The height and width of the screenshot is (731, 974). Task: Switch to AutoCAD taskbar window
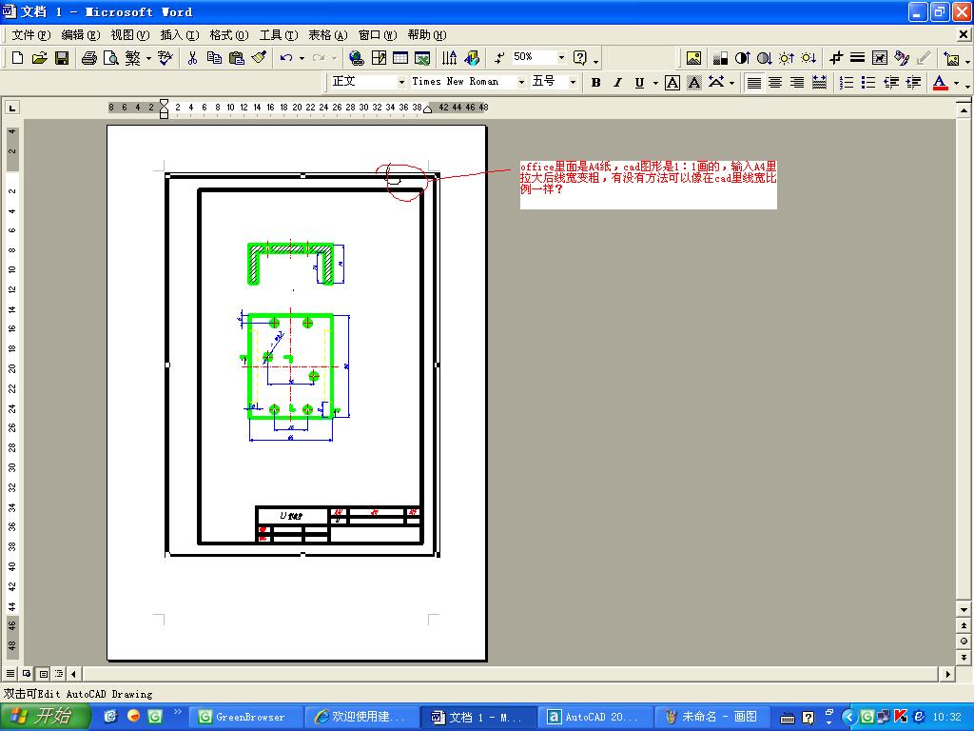[594, 717]
